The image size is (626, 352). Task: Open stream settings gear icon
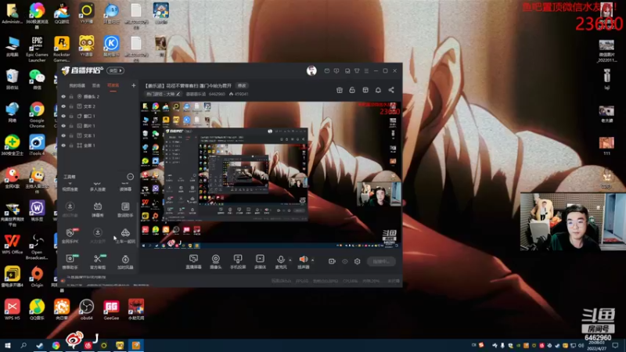(358, 261)
